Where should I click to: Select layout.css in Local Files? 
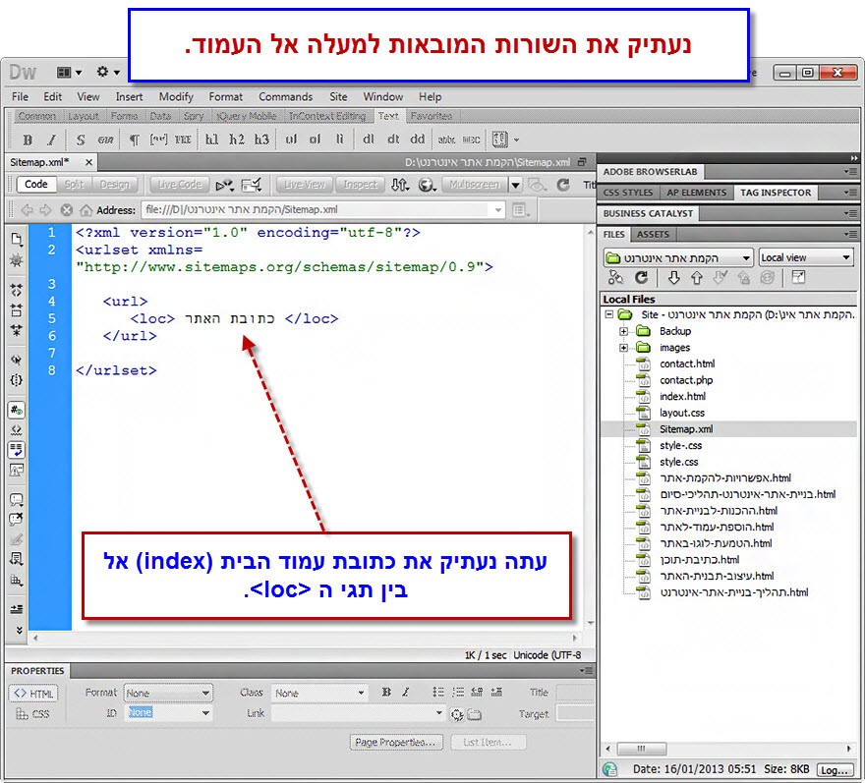[682, 413]
